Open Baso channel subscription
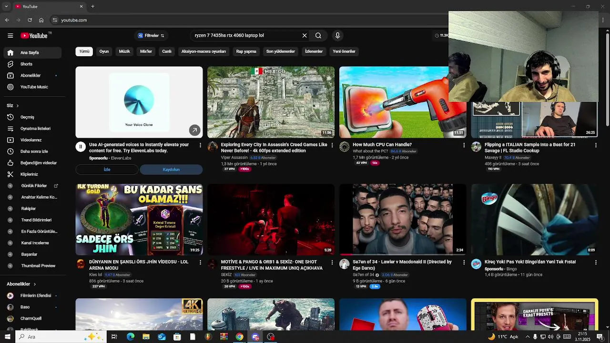Image resolution: width=610 pixels, height=343 pixels. [32, 307]
